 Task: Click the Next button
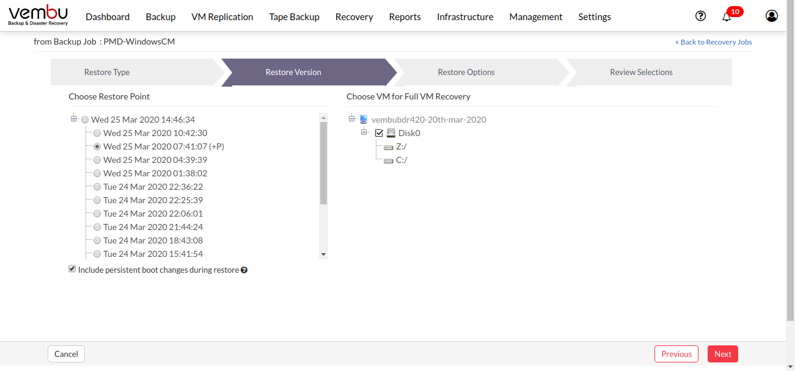pos(723,354)
